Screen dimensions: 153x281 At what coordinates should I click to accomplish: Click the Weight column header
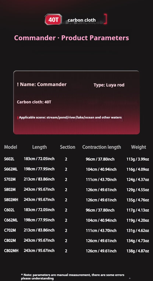[139, 147]
